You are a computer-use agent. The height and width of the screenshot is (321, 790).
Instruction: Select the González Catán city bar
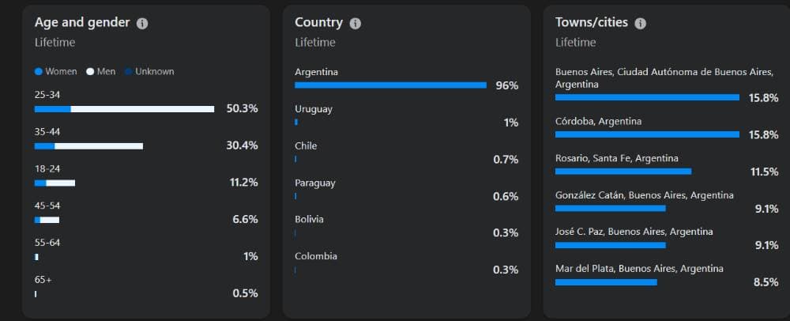point(611,208)
